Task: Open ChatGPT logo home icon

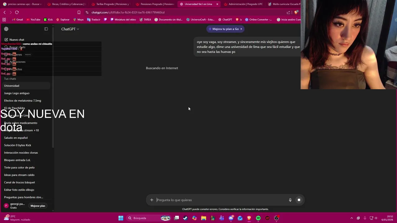Action: tap(6, 29)
